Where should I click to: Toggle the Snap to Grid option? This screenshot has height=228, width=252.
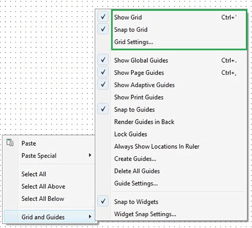[131, 30]
